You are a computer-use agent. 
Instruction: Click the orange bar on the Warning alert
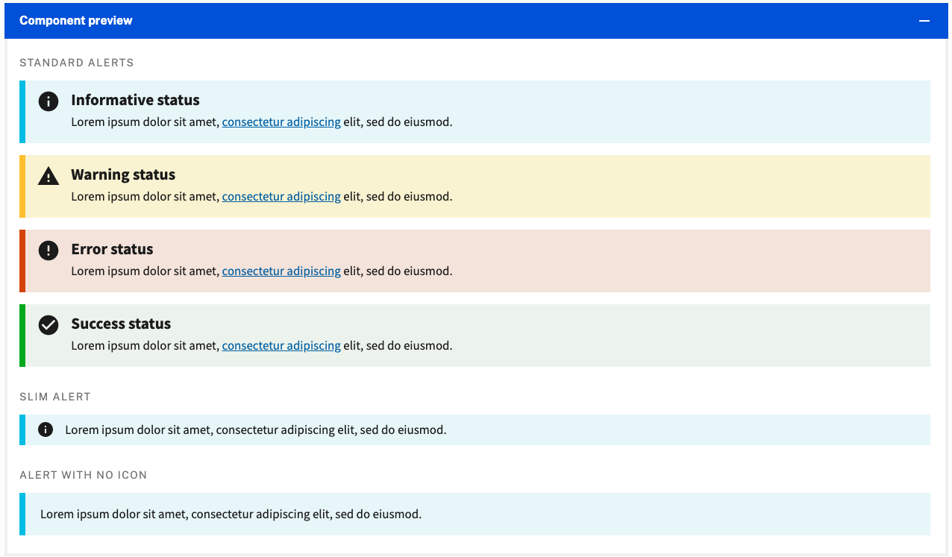pyautogui.click(x=22, y=186)
